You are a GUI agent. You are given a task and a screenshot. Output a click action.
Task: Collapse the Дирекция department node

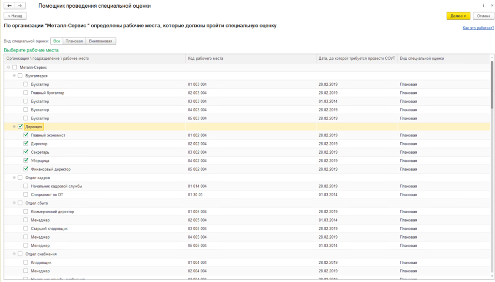point(14,126)
